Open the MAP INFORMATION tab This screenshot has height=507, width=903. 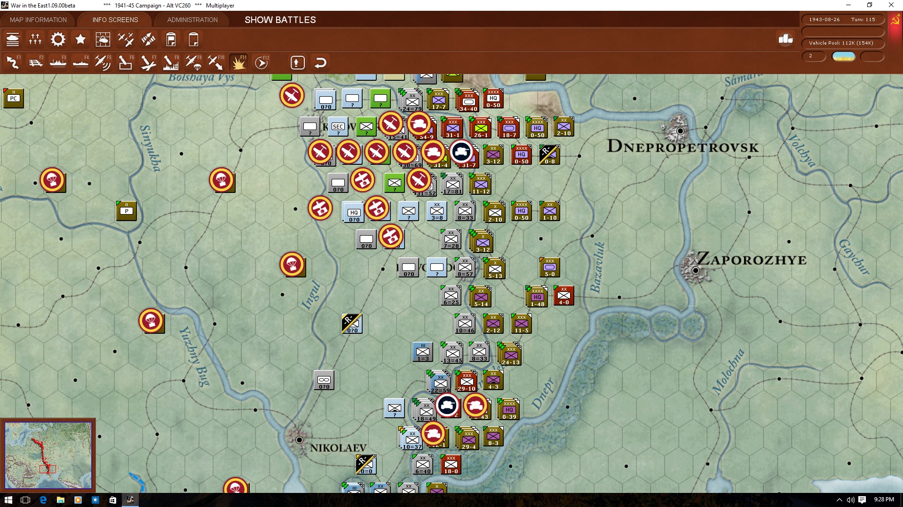pyautogui.click(x=38, y=20)
